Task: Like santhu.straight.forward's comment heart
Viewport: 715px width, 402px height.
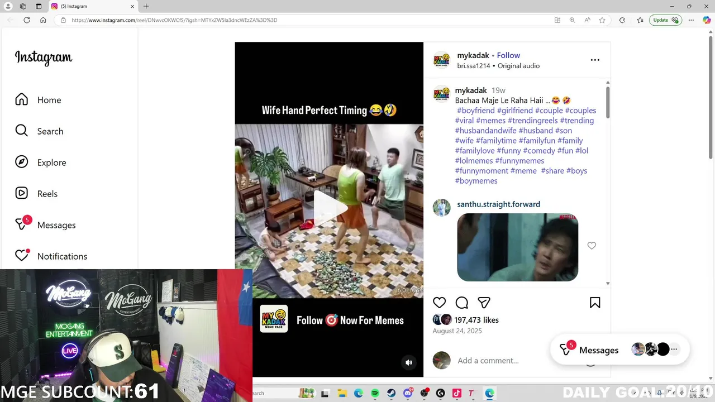Action: click(x=592, y=246)
